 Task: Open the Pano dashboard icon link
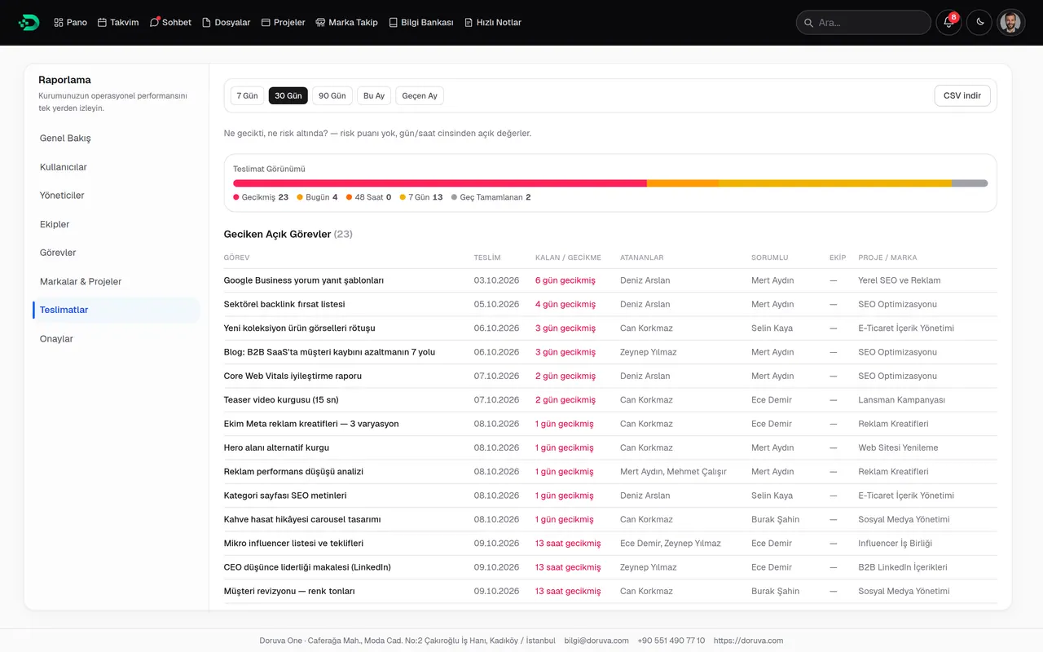click(70, 22)
